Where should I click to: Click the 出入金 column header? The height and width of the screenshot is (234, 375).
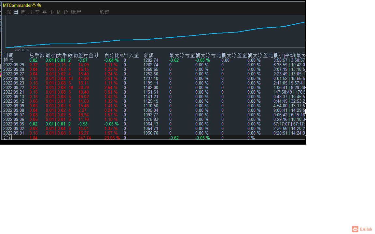pos(131,55)
